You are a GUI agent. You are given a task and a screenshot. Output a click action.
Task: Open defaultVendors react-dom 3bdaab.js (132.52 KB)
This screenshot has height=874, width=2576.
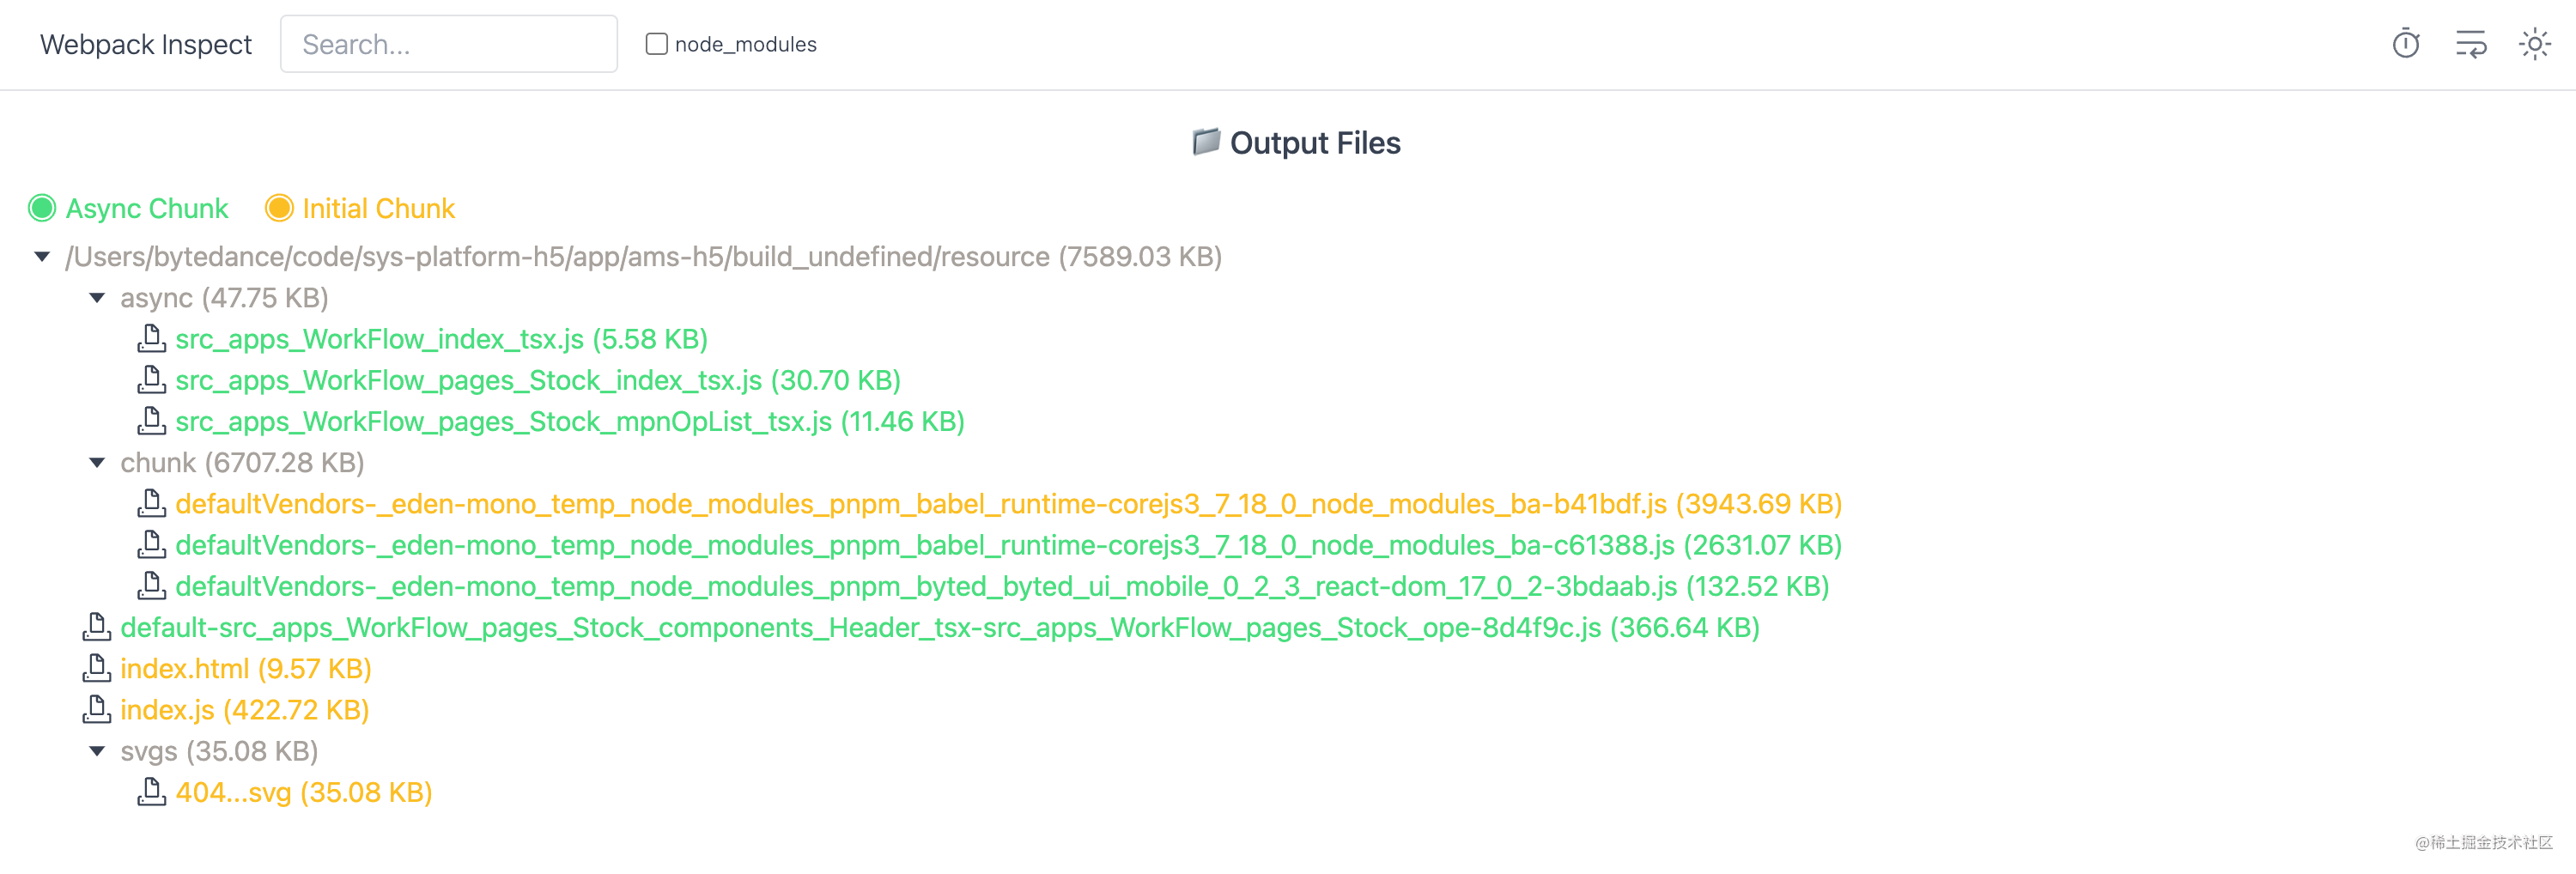[1002, 587]
